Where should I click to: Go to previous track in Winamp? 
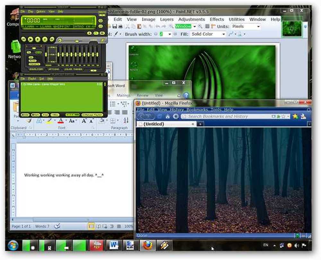[x=23, y=39]
